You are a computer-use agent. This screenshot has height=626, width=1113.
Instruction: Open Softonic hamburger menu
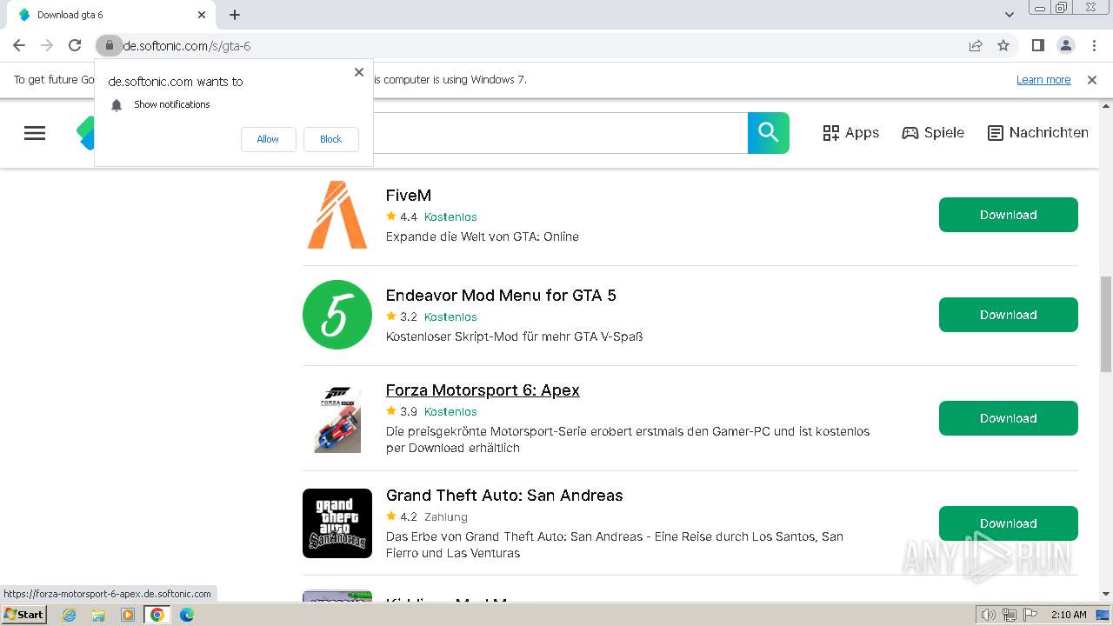pyautogui.click(x=35, y=133)
